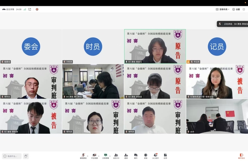Click the red Leave Meeting button

pos(241,156)
